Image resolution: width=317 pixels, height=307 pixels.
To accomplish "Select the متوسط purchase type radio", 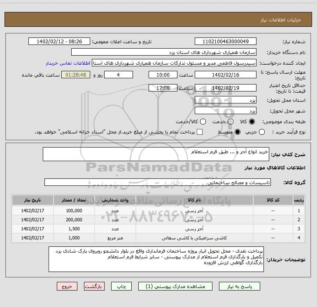I will pos(238,132).
